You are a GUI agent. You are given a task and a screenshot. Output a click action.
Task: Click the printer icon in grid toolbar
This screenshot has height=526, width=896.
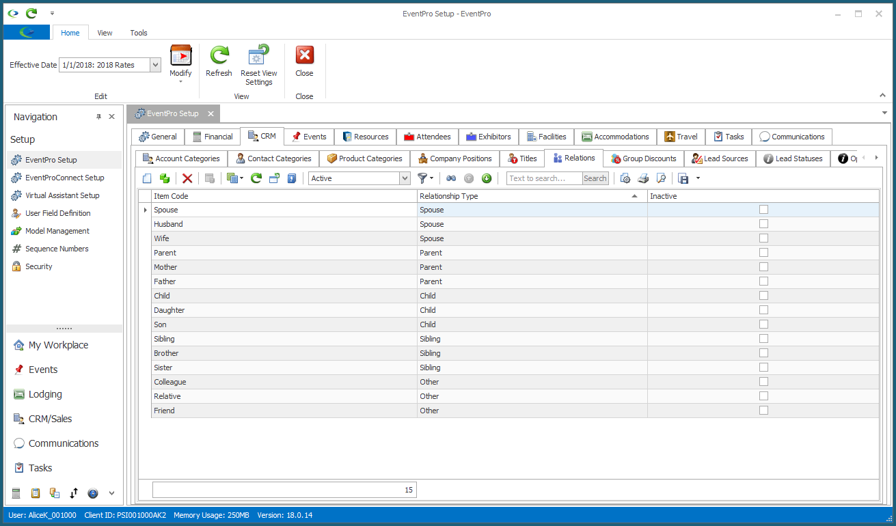pyautogui.click(x=643, y=178)
